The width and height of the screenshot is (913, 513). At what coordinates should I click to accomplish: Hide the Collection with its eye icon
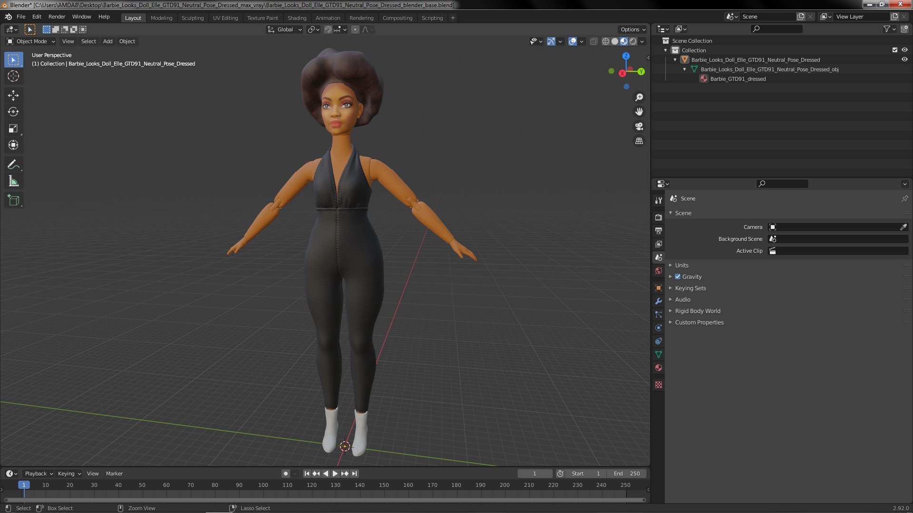tap(904, 50)
